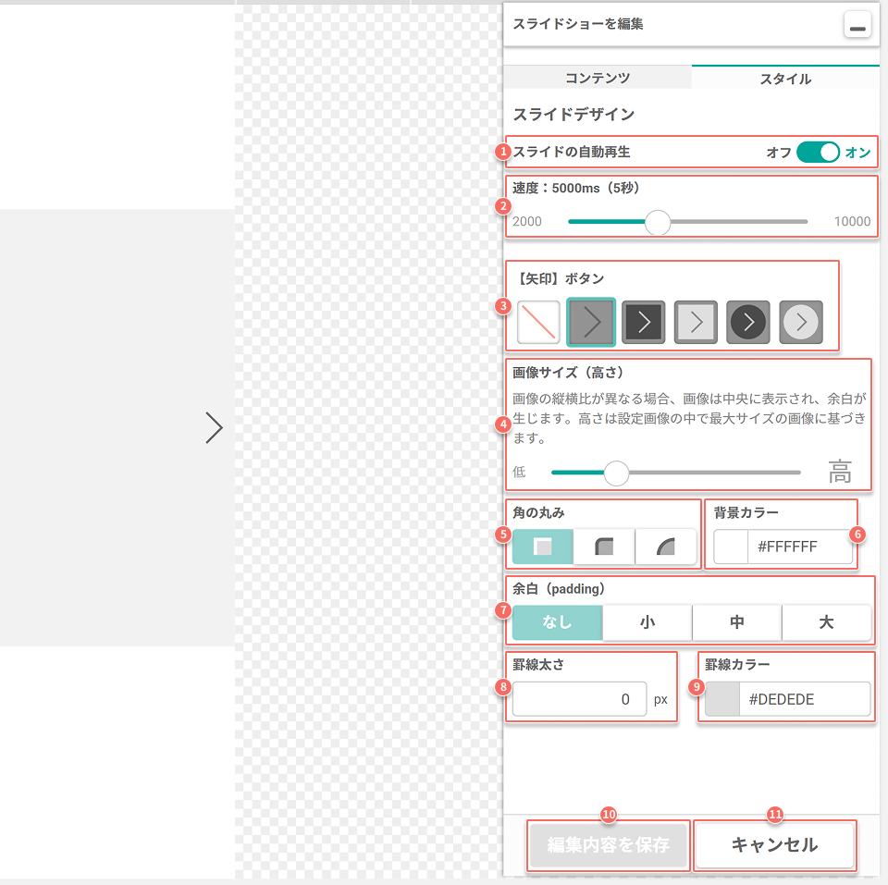Click the speed slider handle

pos(658,221)
